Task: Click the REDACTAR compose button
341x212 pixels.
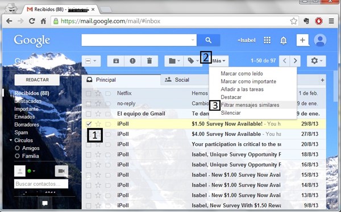Action: [37, 80]
